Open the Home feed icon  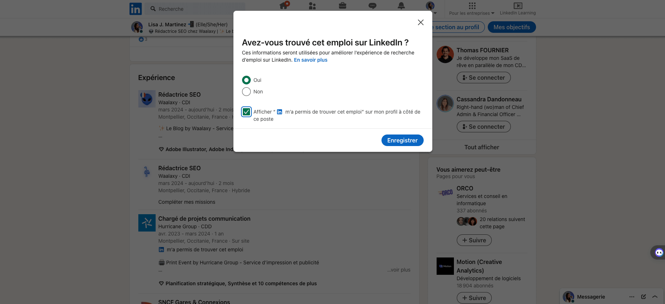coord(284,6)
